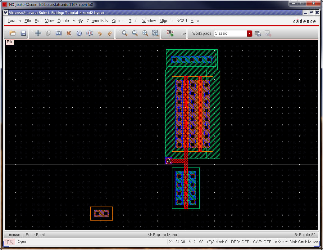Screen dimensions: 323x250
Task: Click the Open folder toolbar icon
Action: (13, 33)
